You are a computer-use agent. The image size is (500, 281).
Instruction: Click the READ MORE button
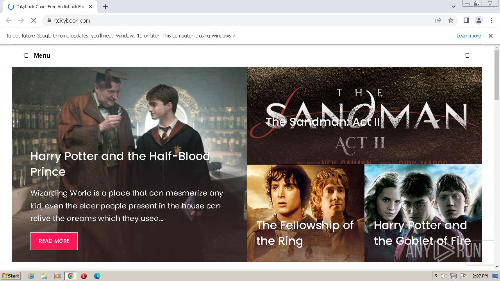pos(54,241)
